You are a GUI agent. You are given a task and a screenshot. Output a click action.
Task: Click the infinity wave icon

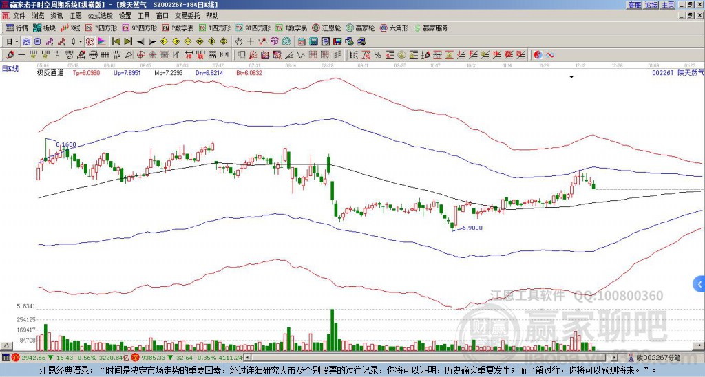(x=550, y=55)
